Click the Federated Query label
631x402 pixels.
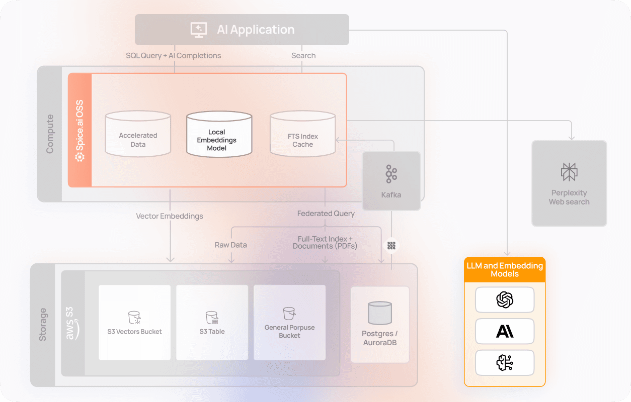[326, 213]
